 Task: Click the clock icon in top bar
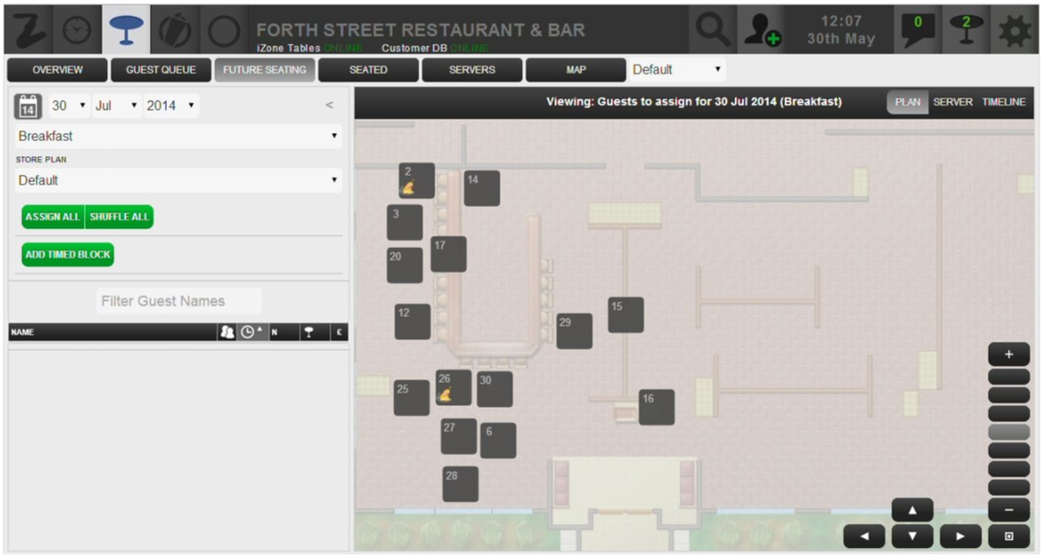point(77,30)
